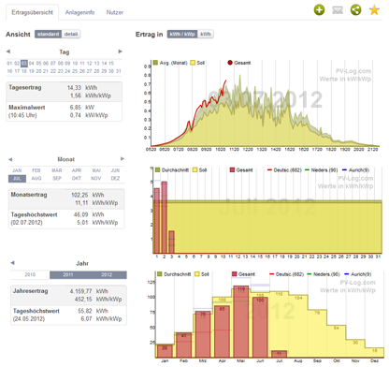The width and height of the screenshot is (389, 367).
Task: Choose selected month JUL
Action: 17,179
